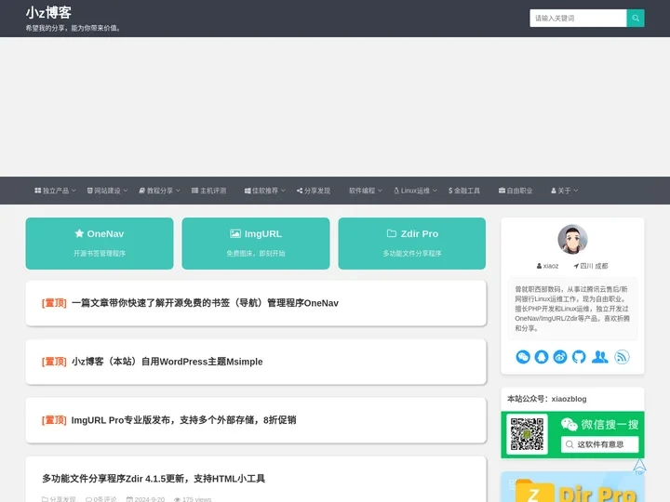Expand the 软件编程 dropdown chevron
The width and height of the screenshot is (670, 502).
tap(380, 191)
